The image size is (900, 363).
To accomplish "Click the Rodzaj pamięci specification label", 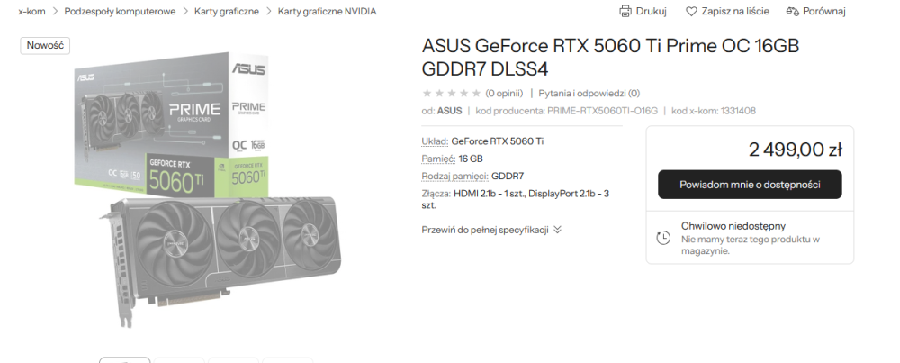I will (455, 176).
